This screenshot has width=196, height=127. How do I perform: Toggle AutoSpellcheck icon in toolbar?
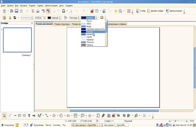48,11
